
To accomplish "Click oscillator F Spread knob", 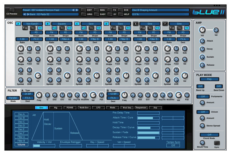I will (167, 80).
